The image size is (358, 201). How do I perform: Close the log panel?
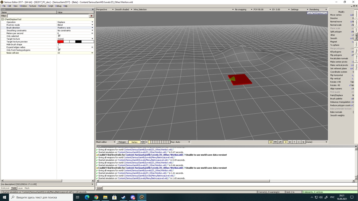click(x=356, y=146)
